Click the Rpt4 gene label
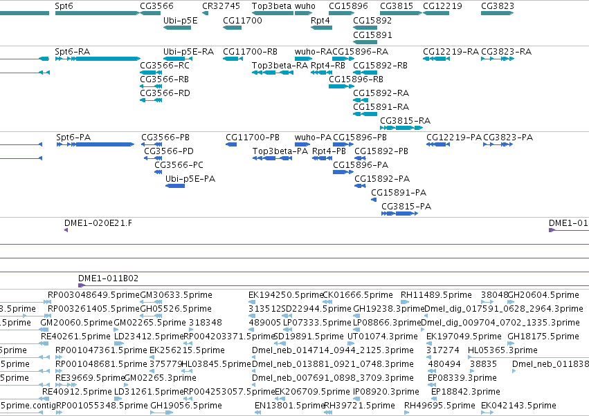The image size is (589, 416). click(x=320, y=20)
